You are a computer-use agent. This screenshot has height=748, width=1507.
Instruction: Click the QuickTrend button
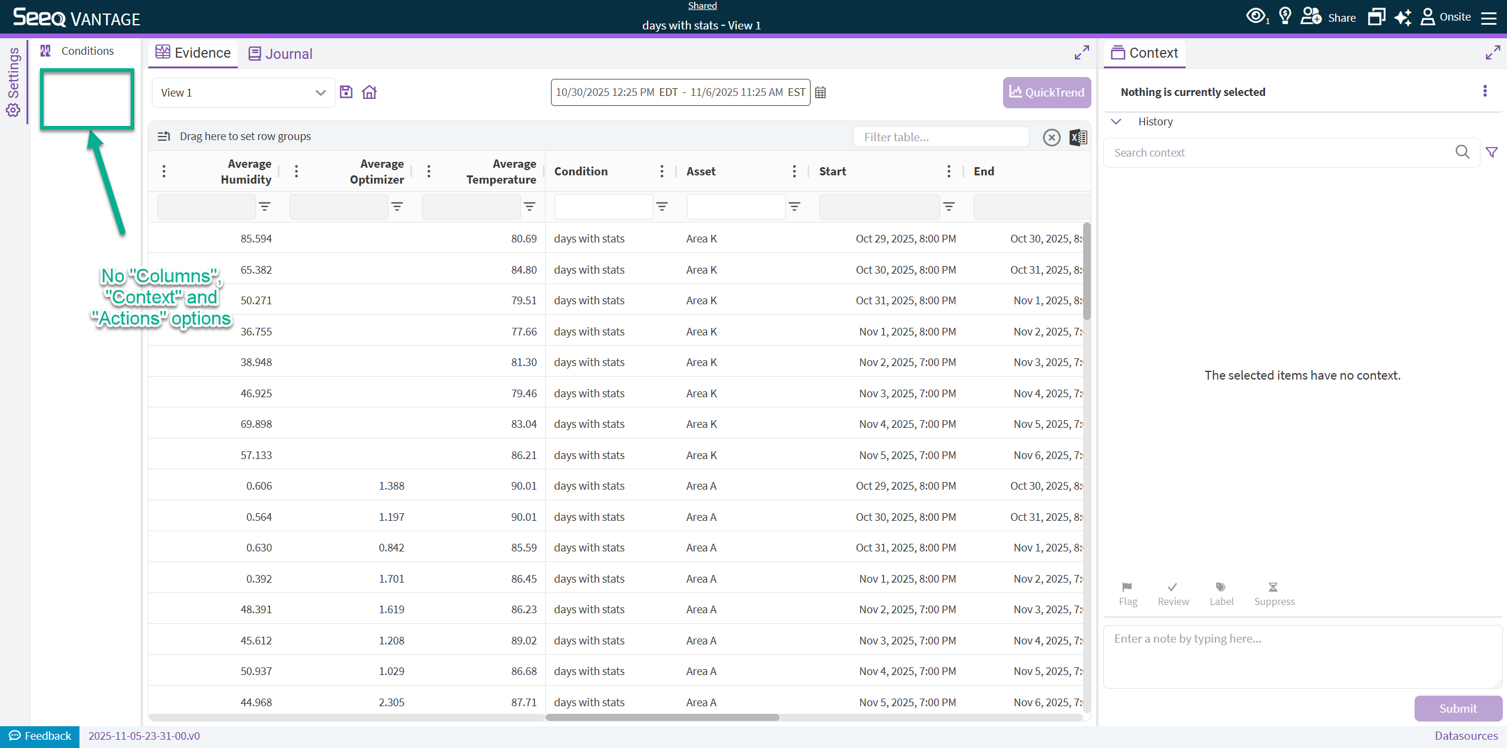point(1047,92)
